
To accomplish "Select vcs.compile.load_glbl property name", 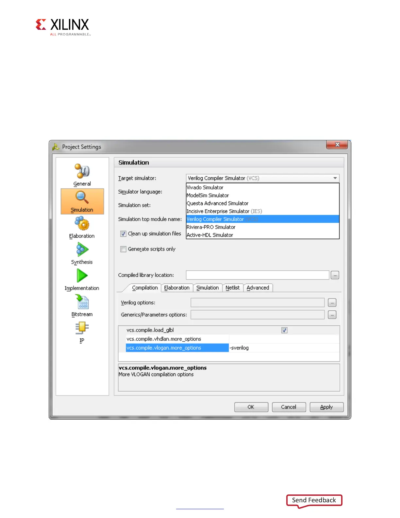I will (150, 330).
